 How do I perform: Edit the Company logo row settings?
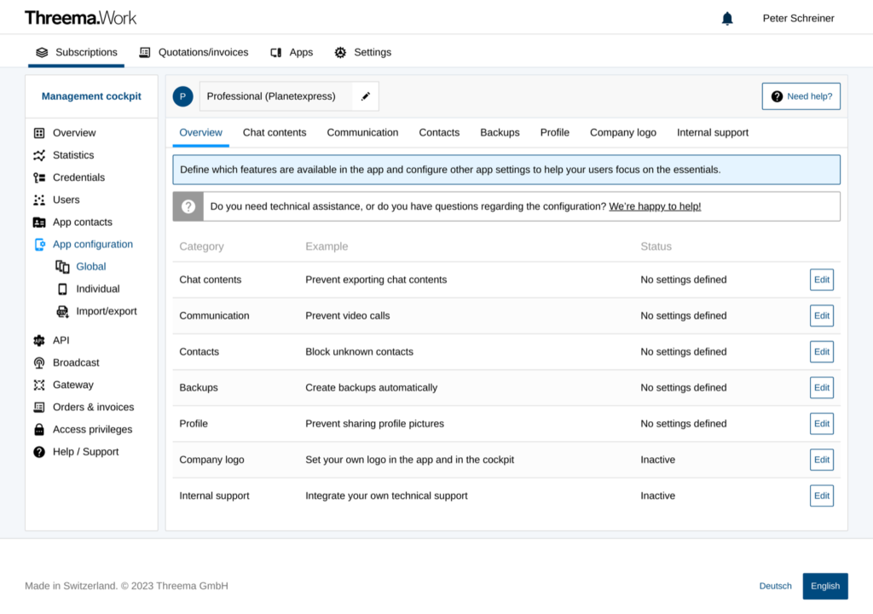(x=821, y=460)
